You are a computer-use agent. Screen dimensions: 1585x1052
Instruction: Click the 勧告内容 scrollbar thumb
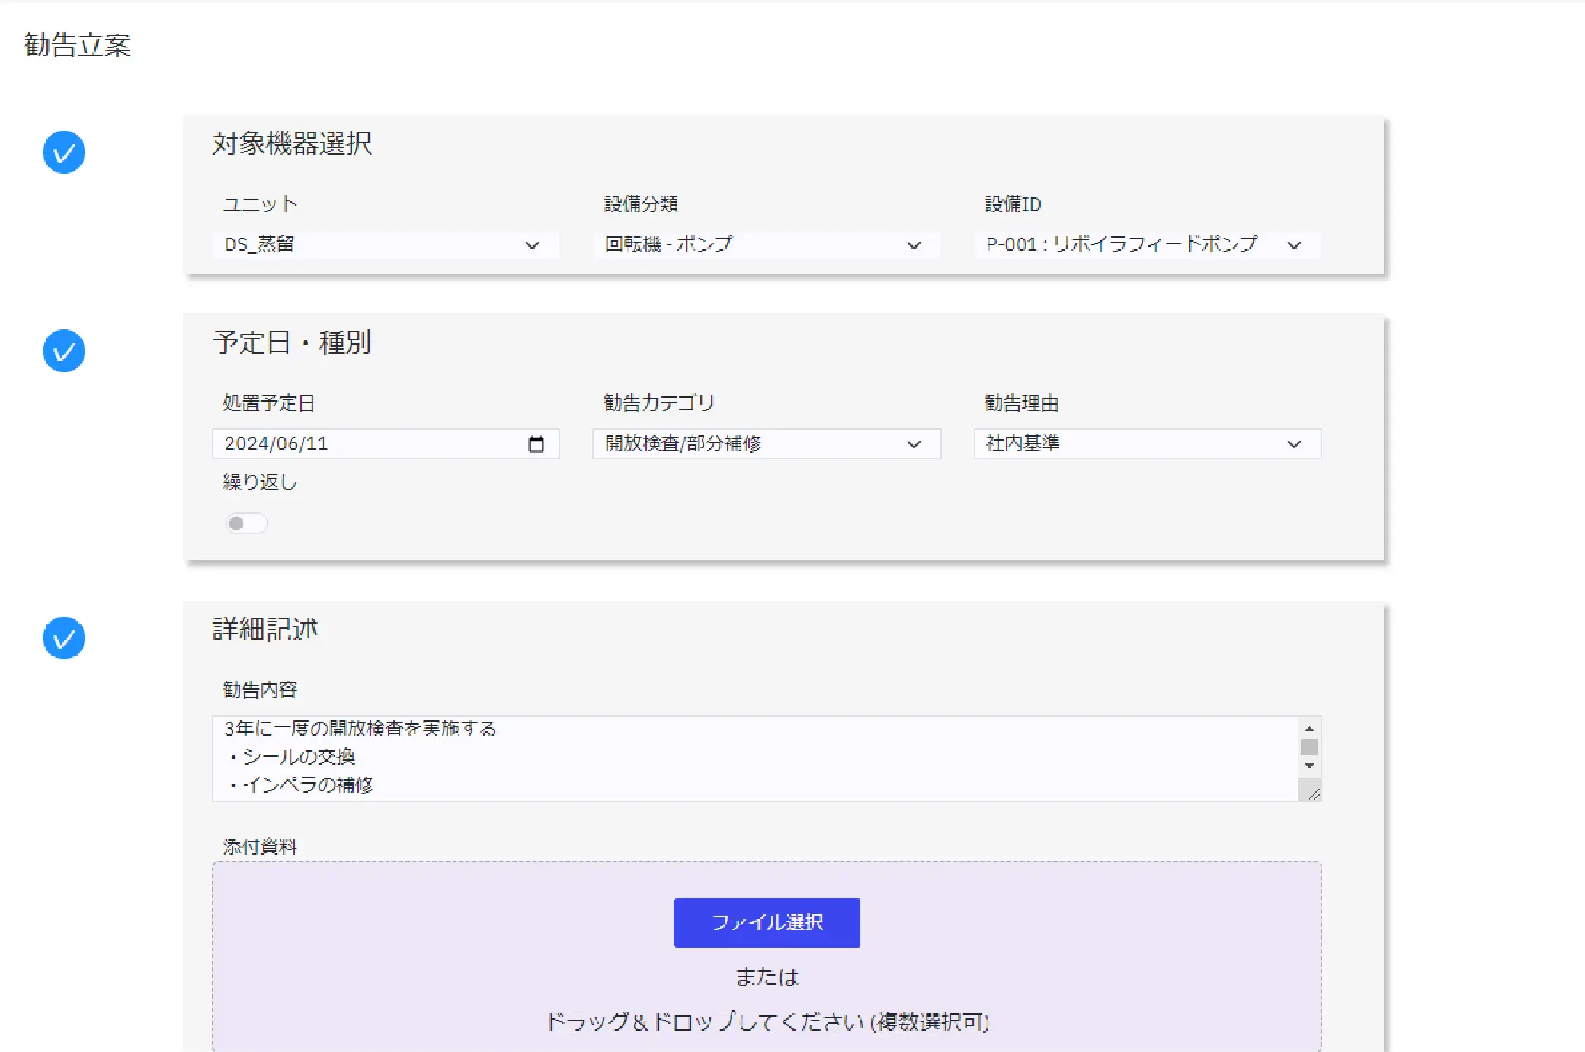pyautogui.click(x=1309, y=747)
